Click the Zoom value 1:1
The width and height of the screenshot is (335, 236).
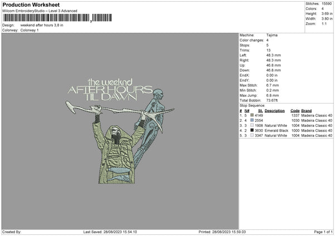pyautogui.click(x=324, y=24)
